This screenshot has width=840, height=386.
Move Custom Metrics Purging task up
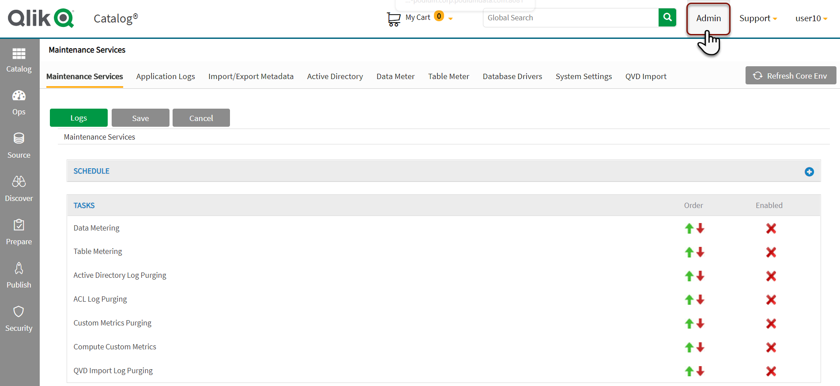point(689,324)
